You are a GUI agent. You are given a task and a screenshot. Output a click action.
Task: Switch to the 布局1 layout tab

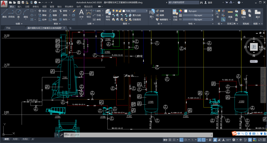pyautogui.click(x=16, y=139)
